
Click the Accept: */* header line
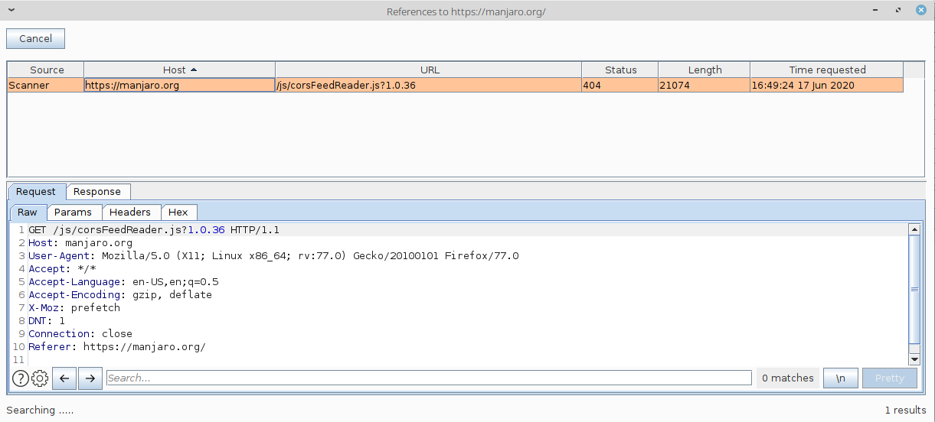pyautogui.click(x=62, y=269)
